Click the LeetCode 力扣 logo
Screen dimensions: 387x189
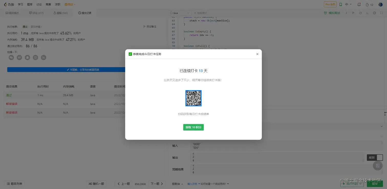[9, 4]
